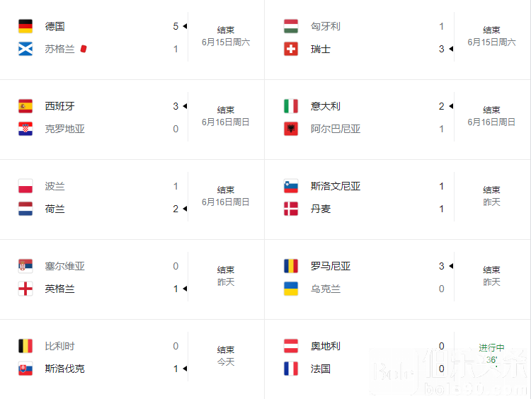531x399 pixels.
Task: Click the Scotland flag icon
Action: click(x=25, y=49)
